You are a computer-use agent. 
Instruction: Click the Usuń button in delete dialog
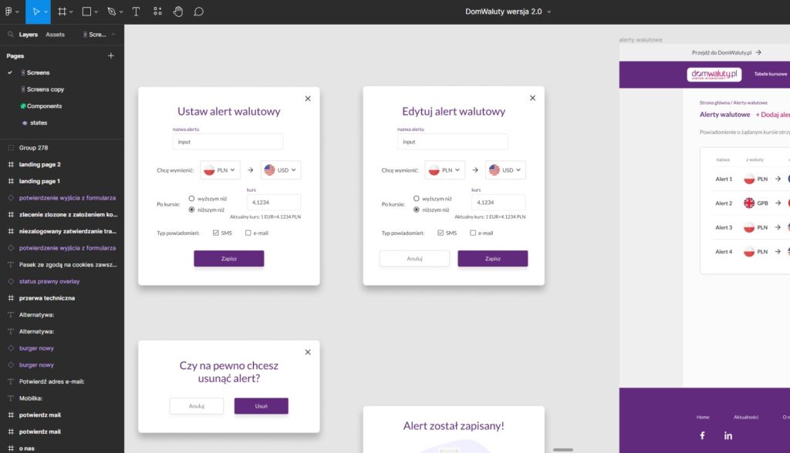click(x=261, y=406)
